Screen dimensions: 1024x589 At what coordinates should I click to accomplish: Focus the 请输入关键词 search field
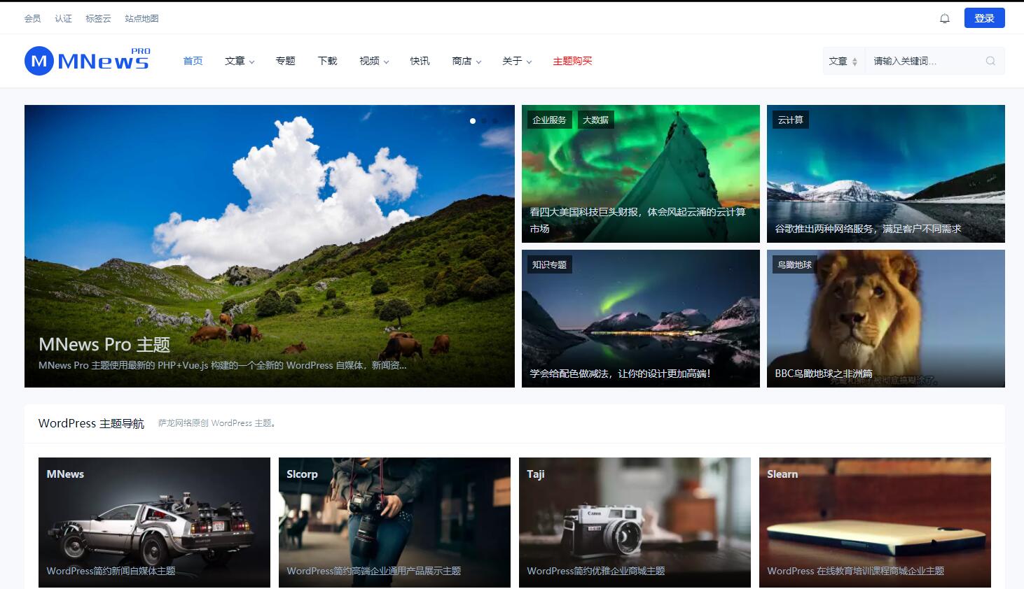click(923, 61)
